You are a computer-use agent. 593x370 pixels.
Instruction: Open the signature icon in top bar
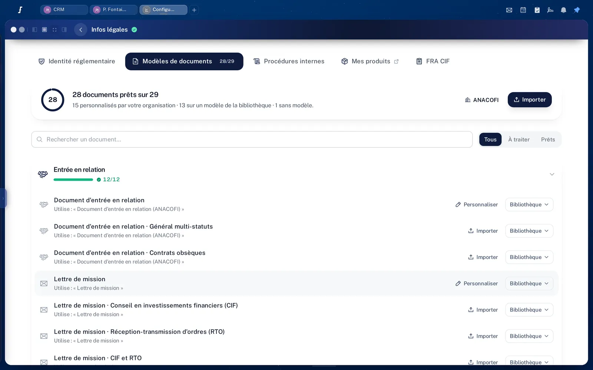pos(550,10)
